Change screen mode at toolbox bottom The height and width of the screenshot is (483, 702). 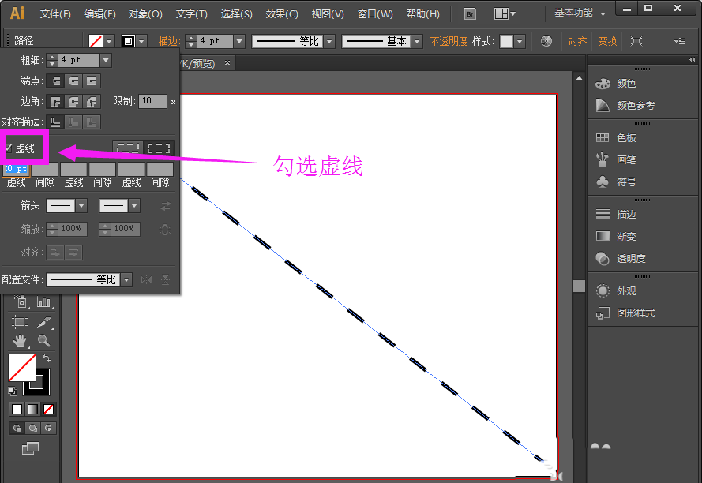pyautogui.click(x=31, y=447)
